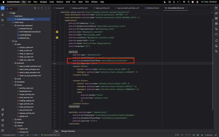The image size is (219, 137).
Task: Open the cloud-arrow tool window in right sidebar
Action: 216,34
